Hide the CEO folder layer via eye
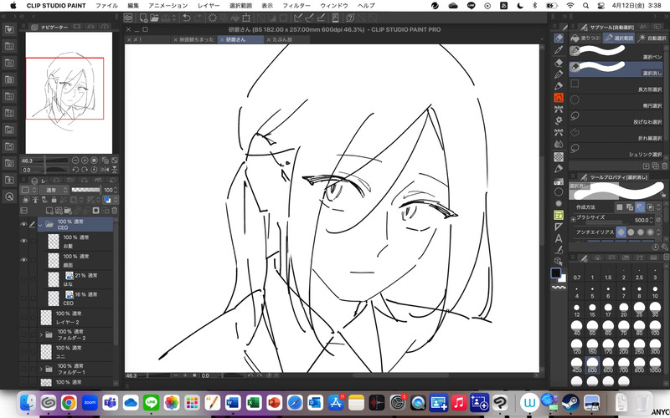 click(24, 224)
